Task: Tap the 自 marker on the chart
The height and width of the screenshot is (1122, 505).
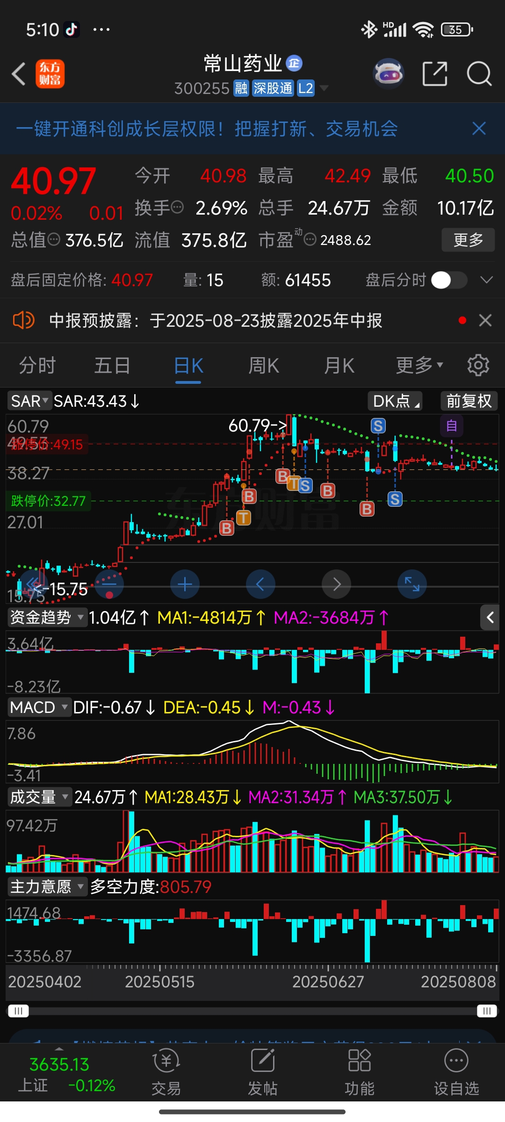Action: [451, 425]
